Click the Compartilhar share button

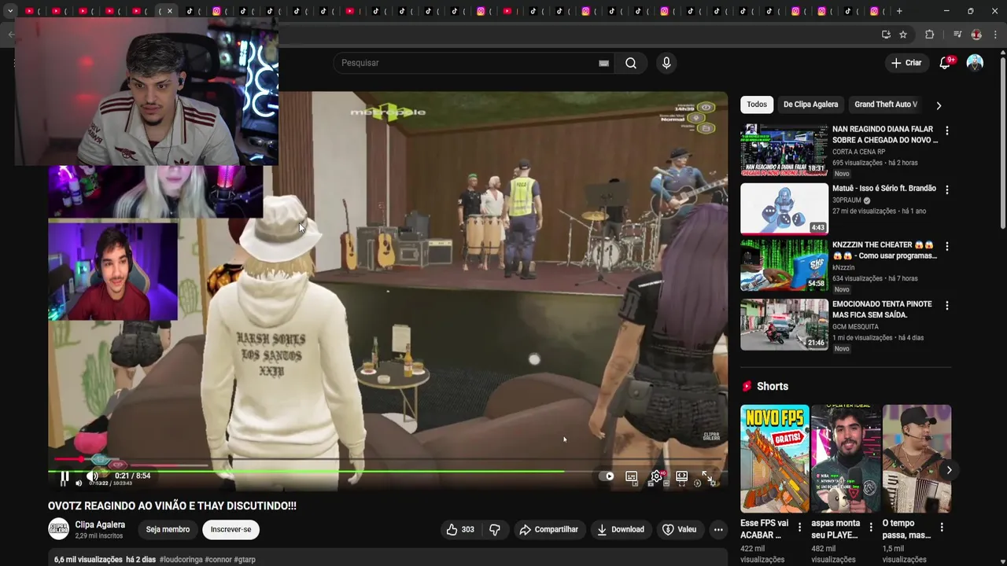[549, 530]
